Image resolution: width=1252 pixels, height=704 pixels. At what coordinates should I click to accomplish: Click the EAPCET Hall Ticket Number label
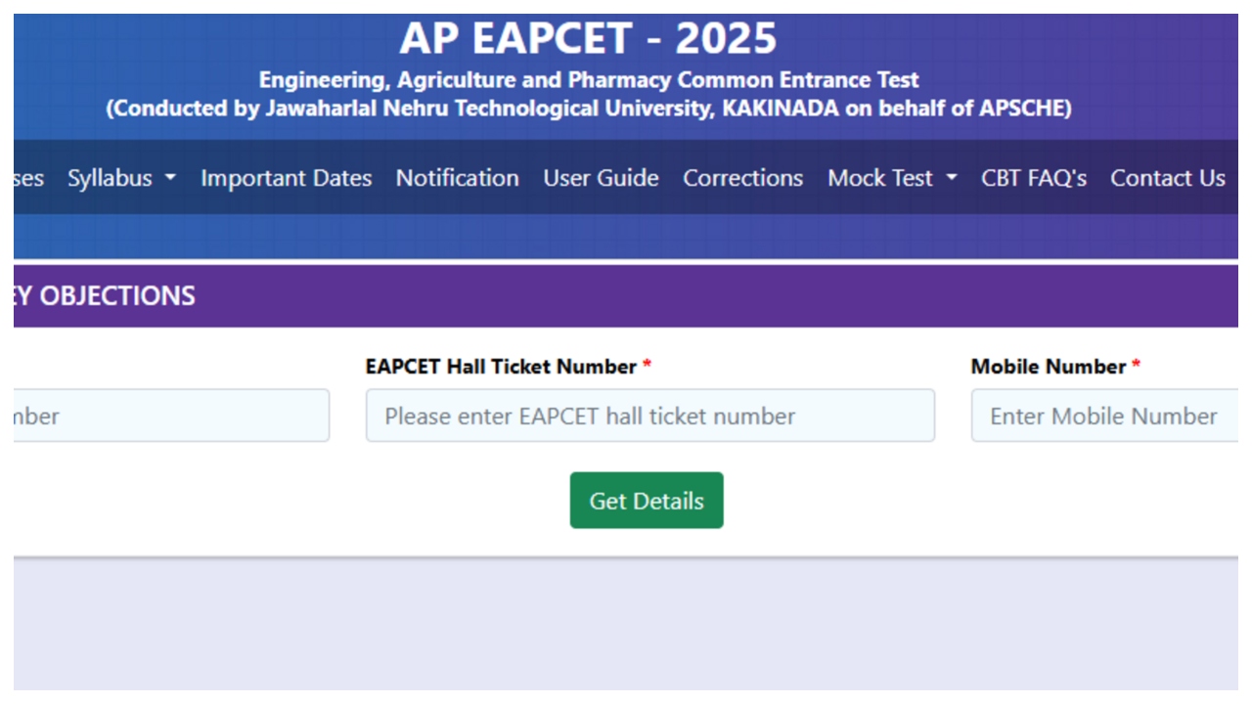[501, 367]
